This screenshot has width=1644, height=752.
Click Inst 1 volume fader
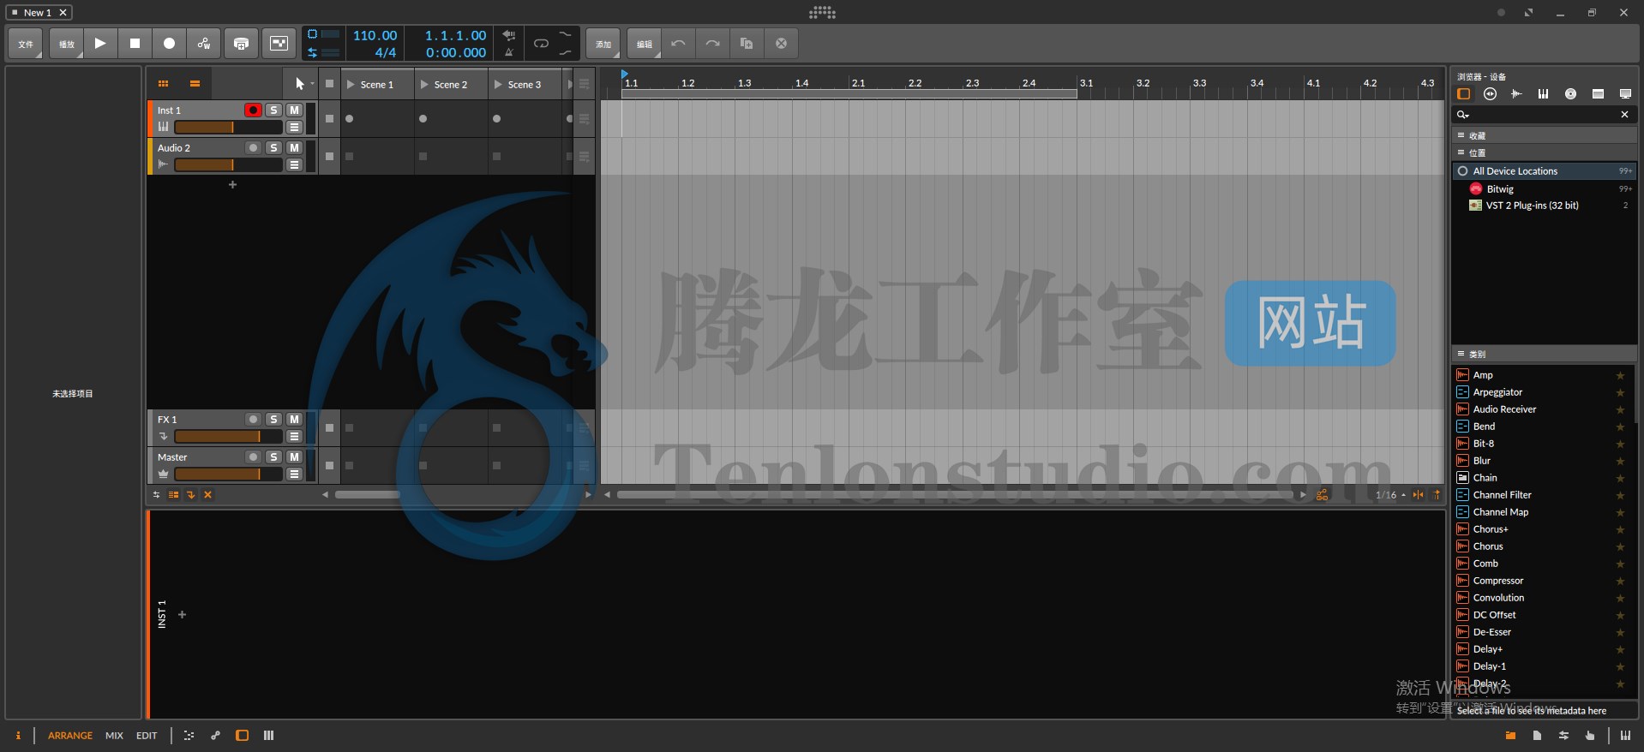pos(228,128)
